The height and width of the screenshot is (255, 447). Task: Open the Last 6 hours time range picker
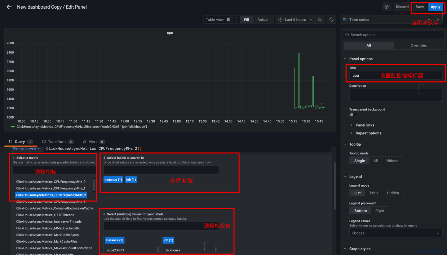[x=295, y=19]
